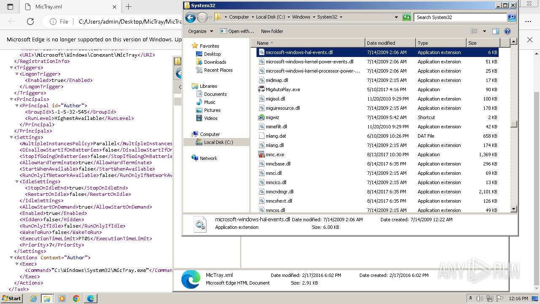Viewport: 540px width, 304px height.
Task: Open Pictures library
Action: coord(212,110)
